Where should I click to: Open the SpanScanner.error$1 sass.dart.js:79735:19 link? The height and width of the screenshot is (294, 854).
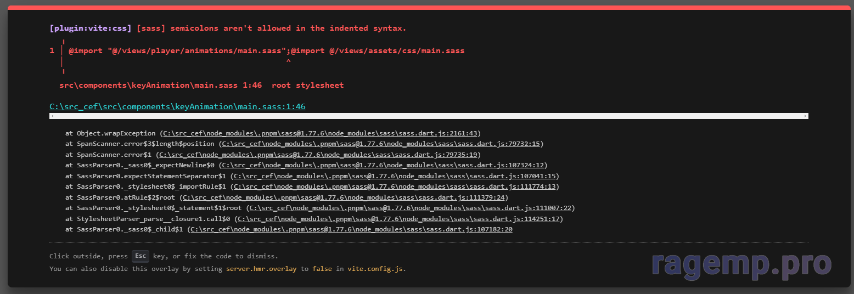pyautogui.click(x=318, y=155)
